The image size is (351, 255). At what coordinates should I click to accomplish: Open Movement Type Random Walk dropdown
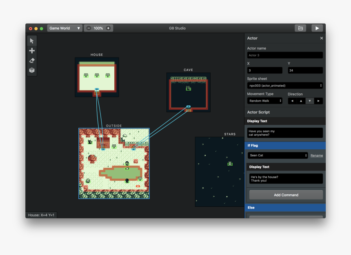click(x=265, y=101)
